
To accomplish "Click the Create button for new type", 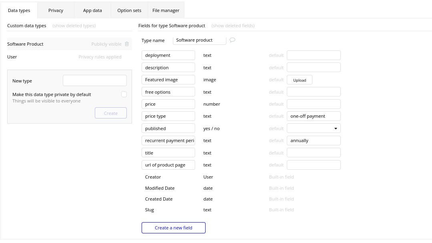I will (x=111, y=113).
